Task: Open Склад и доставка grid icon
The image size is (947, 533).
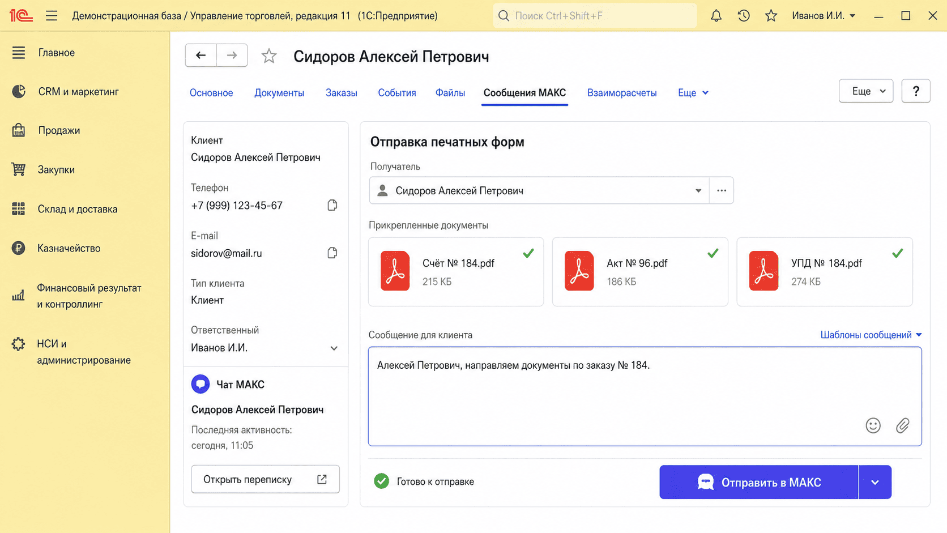Action: pos(19,209)
